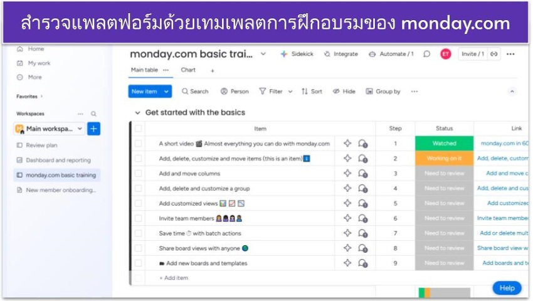Click step number 7 cell
The image size is (533, 301).
[395, 233]
